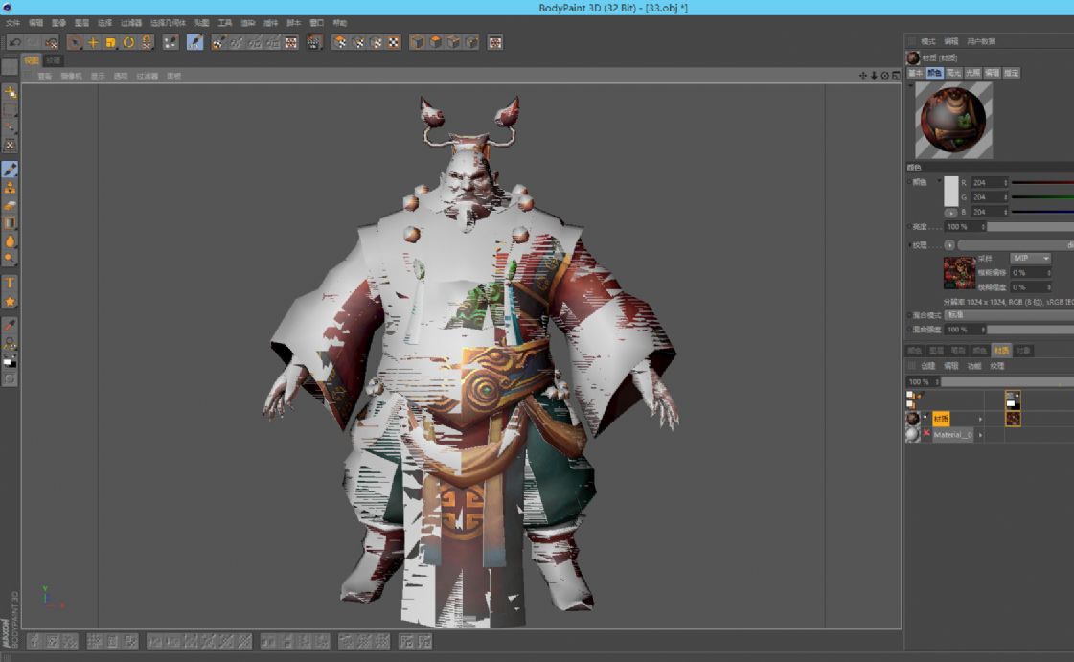The height and width of the screenshot is (662, 1074).
Task: Open the MIP sampling dropdown
Action: point(1030,258)
